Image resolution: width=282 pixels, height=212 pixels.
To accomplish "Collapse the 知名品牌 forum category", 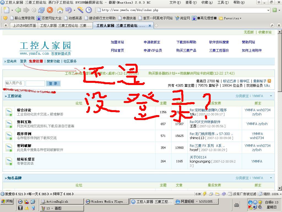I will (x=271, y=178).
